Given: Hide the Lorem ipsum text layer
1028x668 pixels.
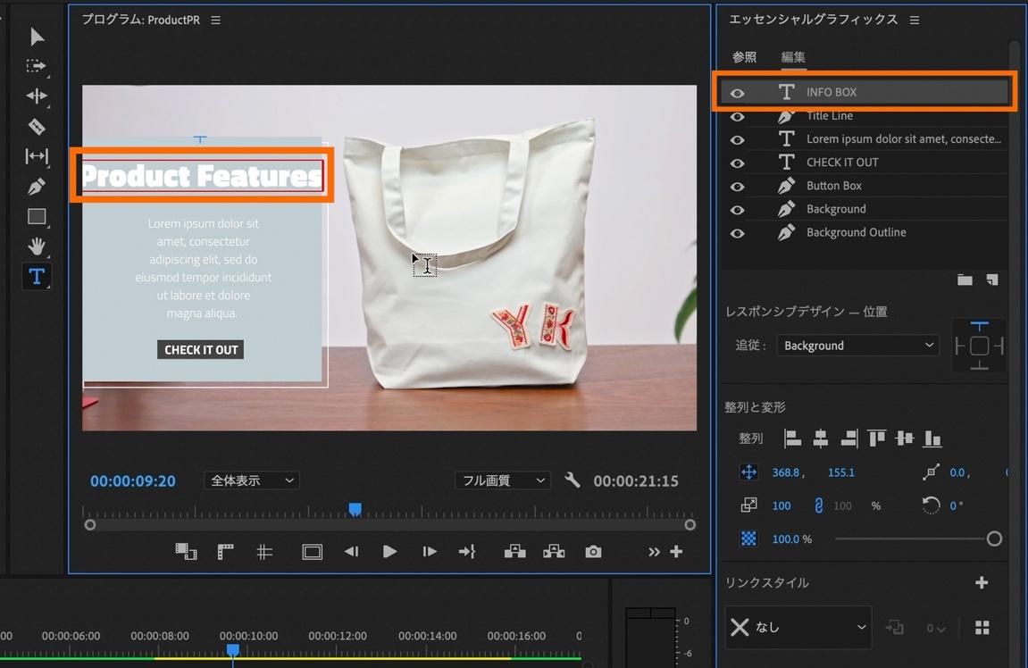Looking at the screenshot, I should pos(737,139).
